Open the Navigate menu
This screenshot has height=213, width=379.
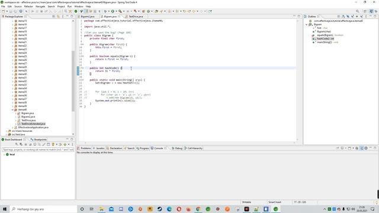click(x=40, y=7)
